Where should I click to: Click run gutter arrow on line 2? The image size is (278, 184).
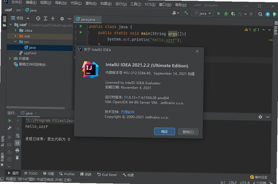coord(81,32)
